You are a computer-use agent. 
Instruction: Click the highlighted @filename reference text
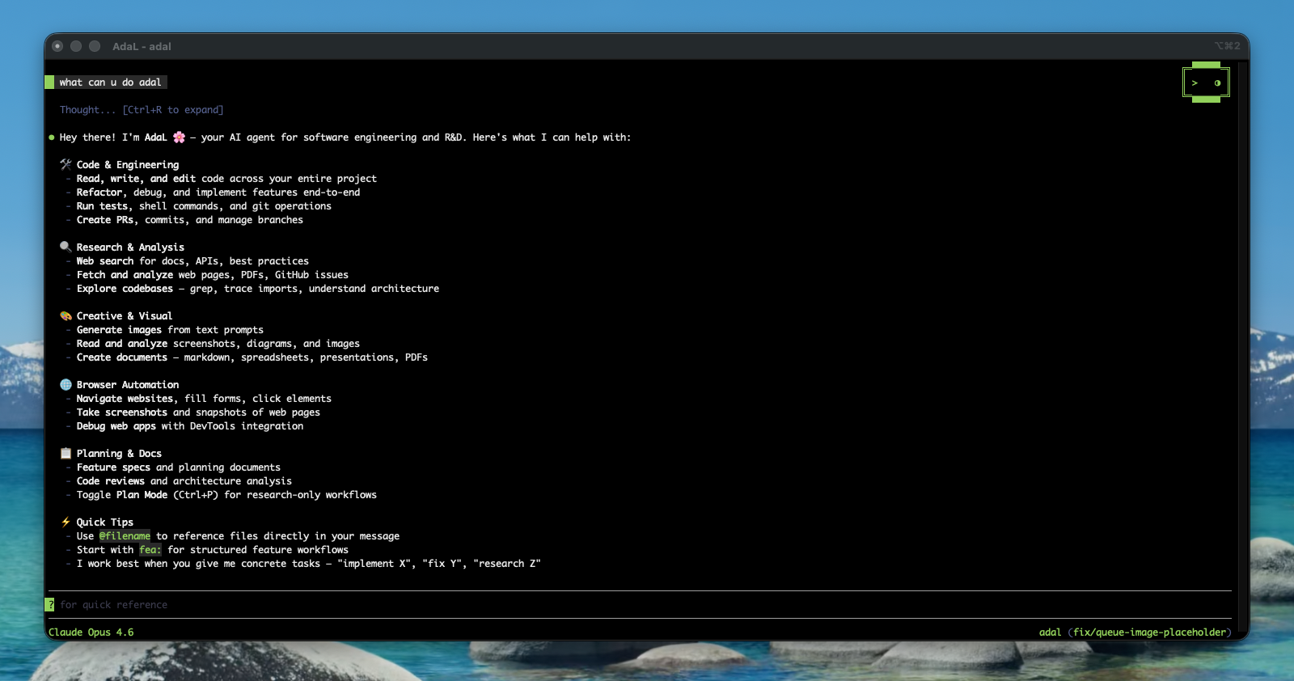pos(125,535)
